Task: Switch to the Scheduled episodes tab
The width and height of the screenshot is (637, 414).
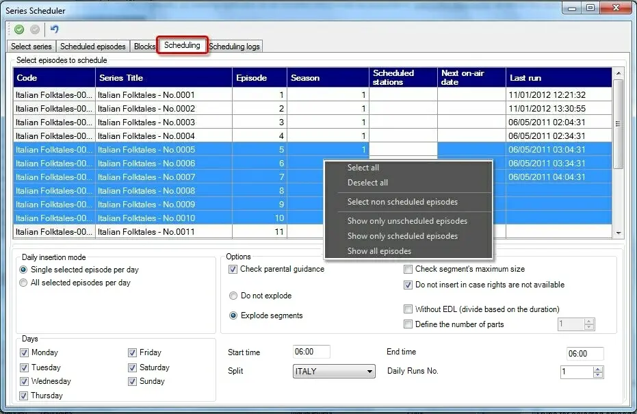Action: (x=93, y=47)
